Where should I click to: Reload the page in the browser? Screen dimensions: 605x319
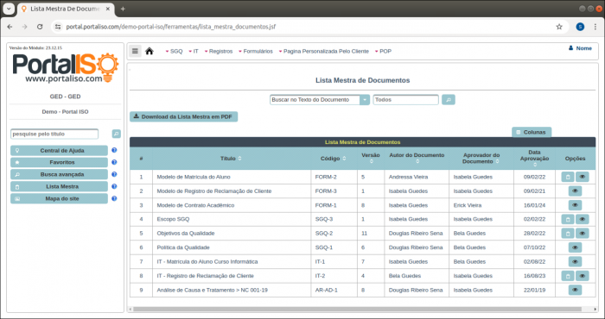40,27
